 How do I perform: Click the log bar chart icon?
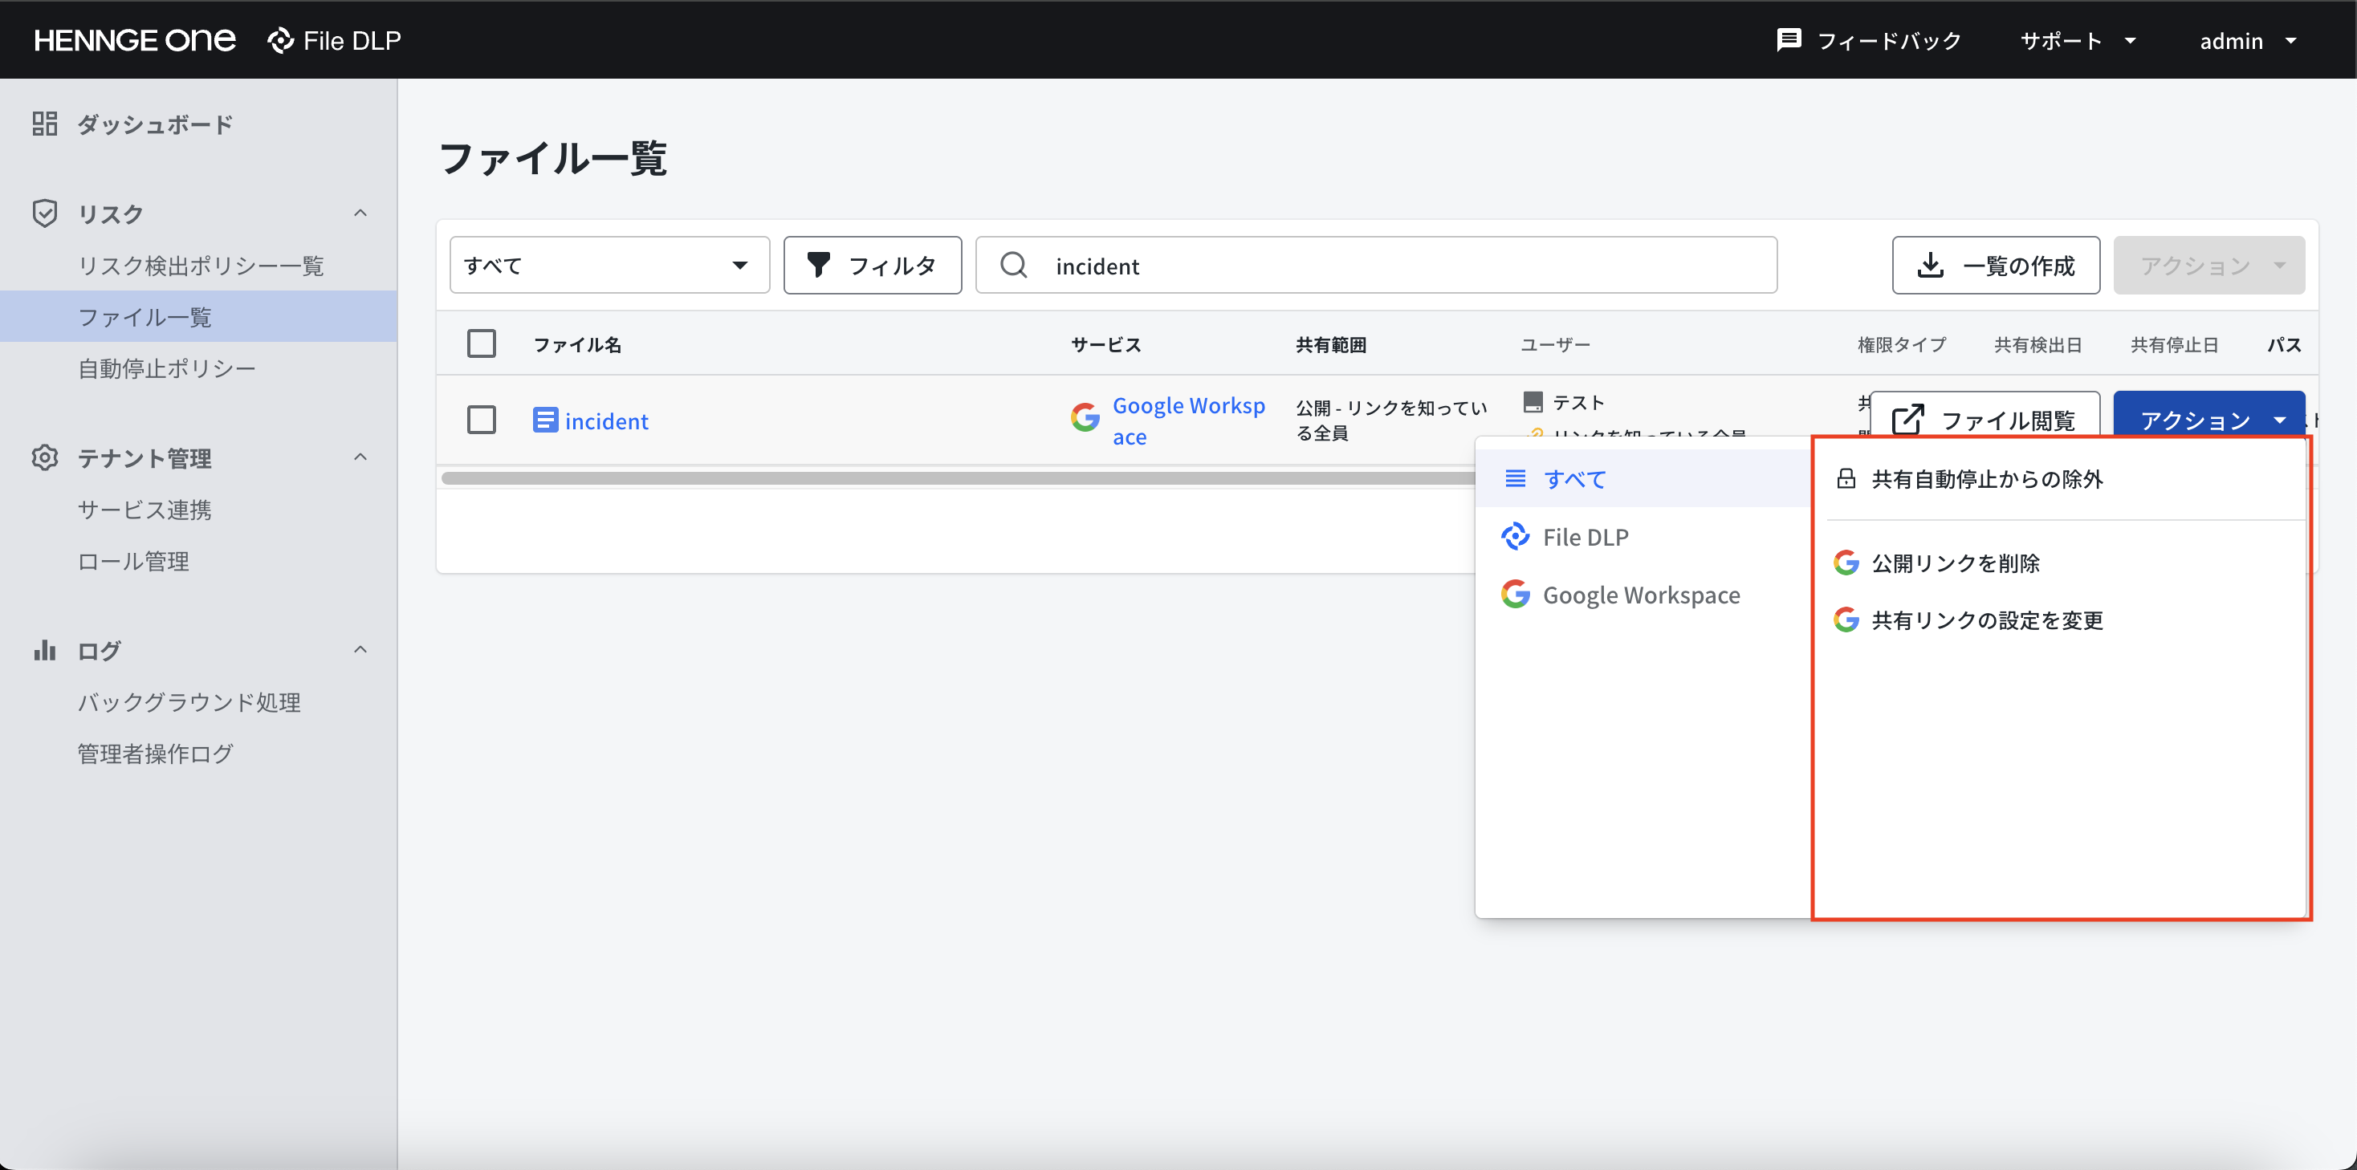point(44,651)
